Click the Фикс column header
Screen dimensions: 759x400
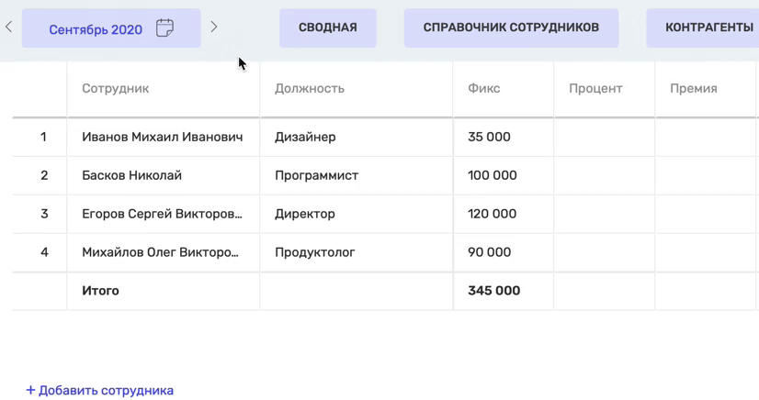pyautogui.click(x=483, y=89)
